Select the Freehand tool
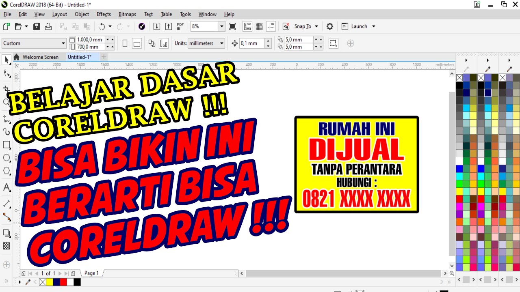The height and width of the screenshot is (292, 520). pos(6,119)
